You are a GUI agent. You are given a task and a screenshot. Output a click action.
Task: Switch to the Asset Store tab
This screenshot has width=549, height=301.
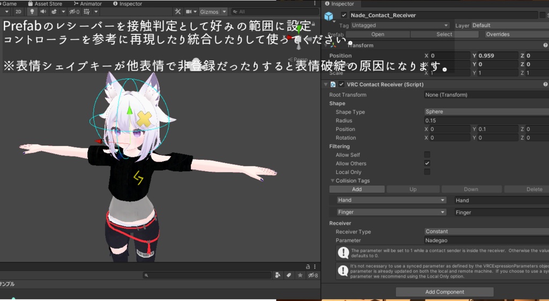(x=45, y=4)
